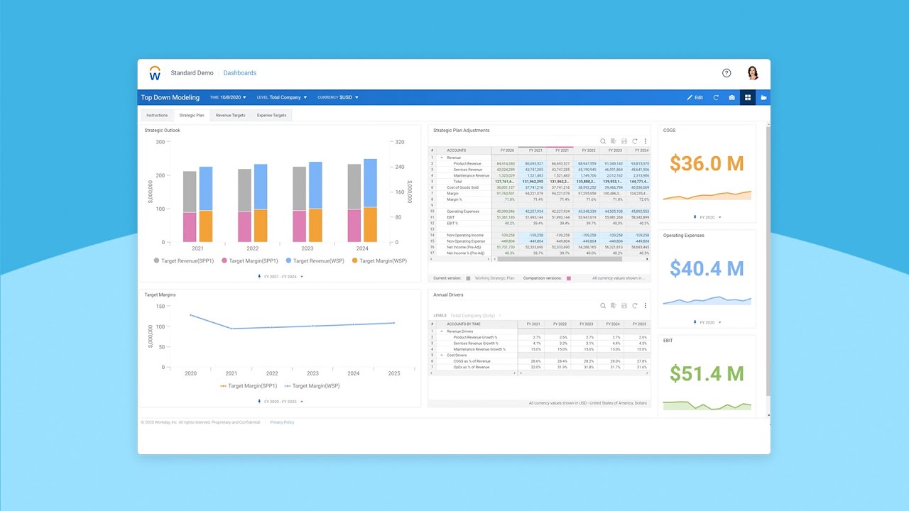Toggle Target Revenue(SPP1) legend item
The height and width of the screenshot is (511, 909).
pos(185,260)
